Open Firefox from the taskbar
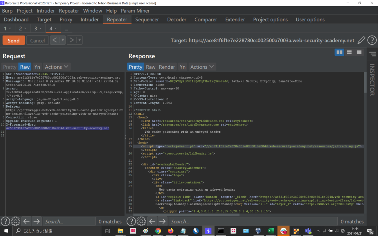 [170, 231]
